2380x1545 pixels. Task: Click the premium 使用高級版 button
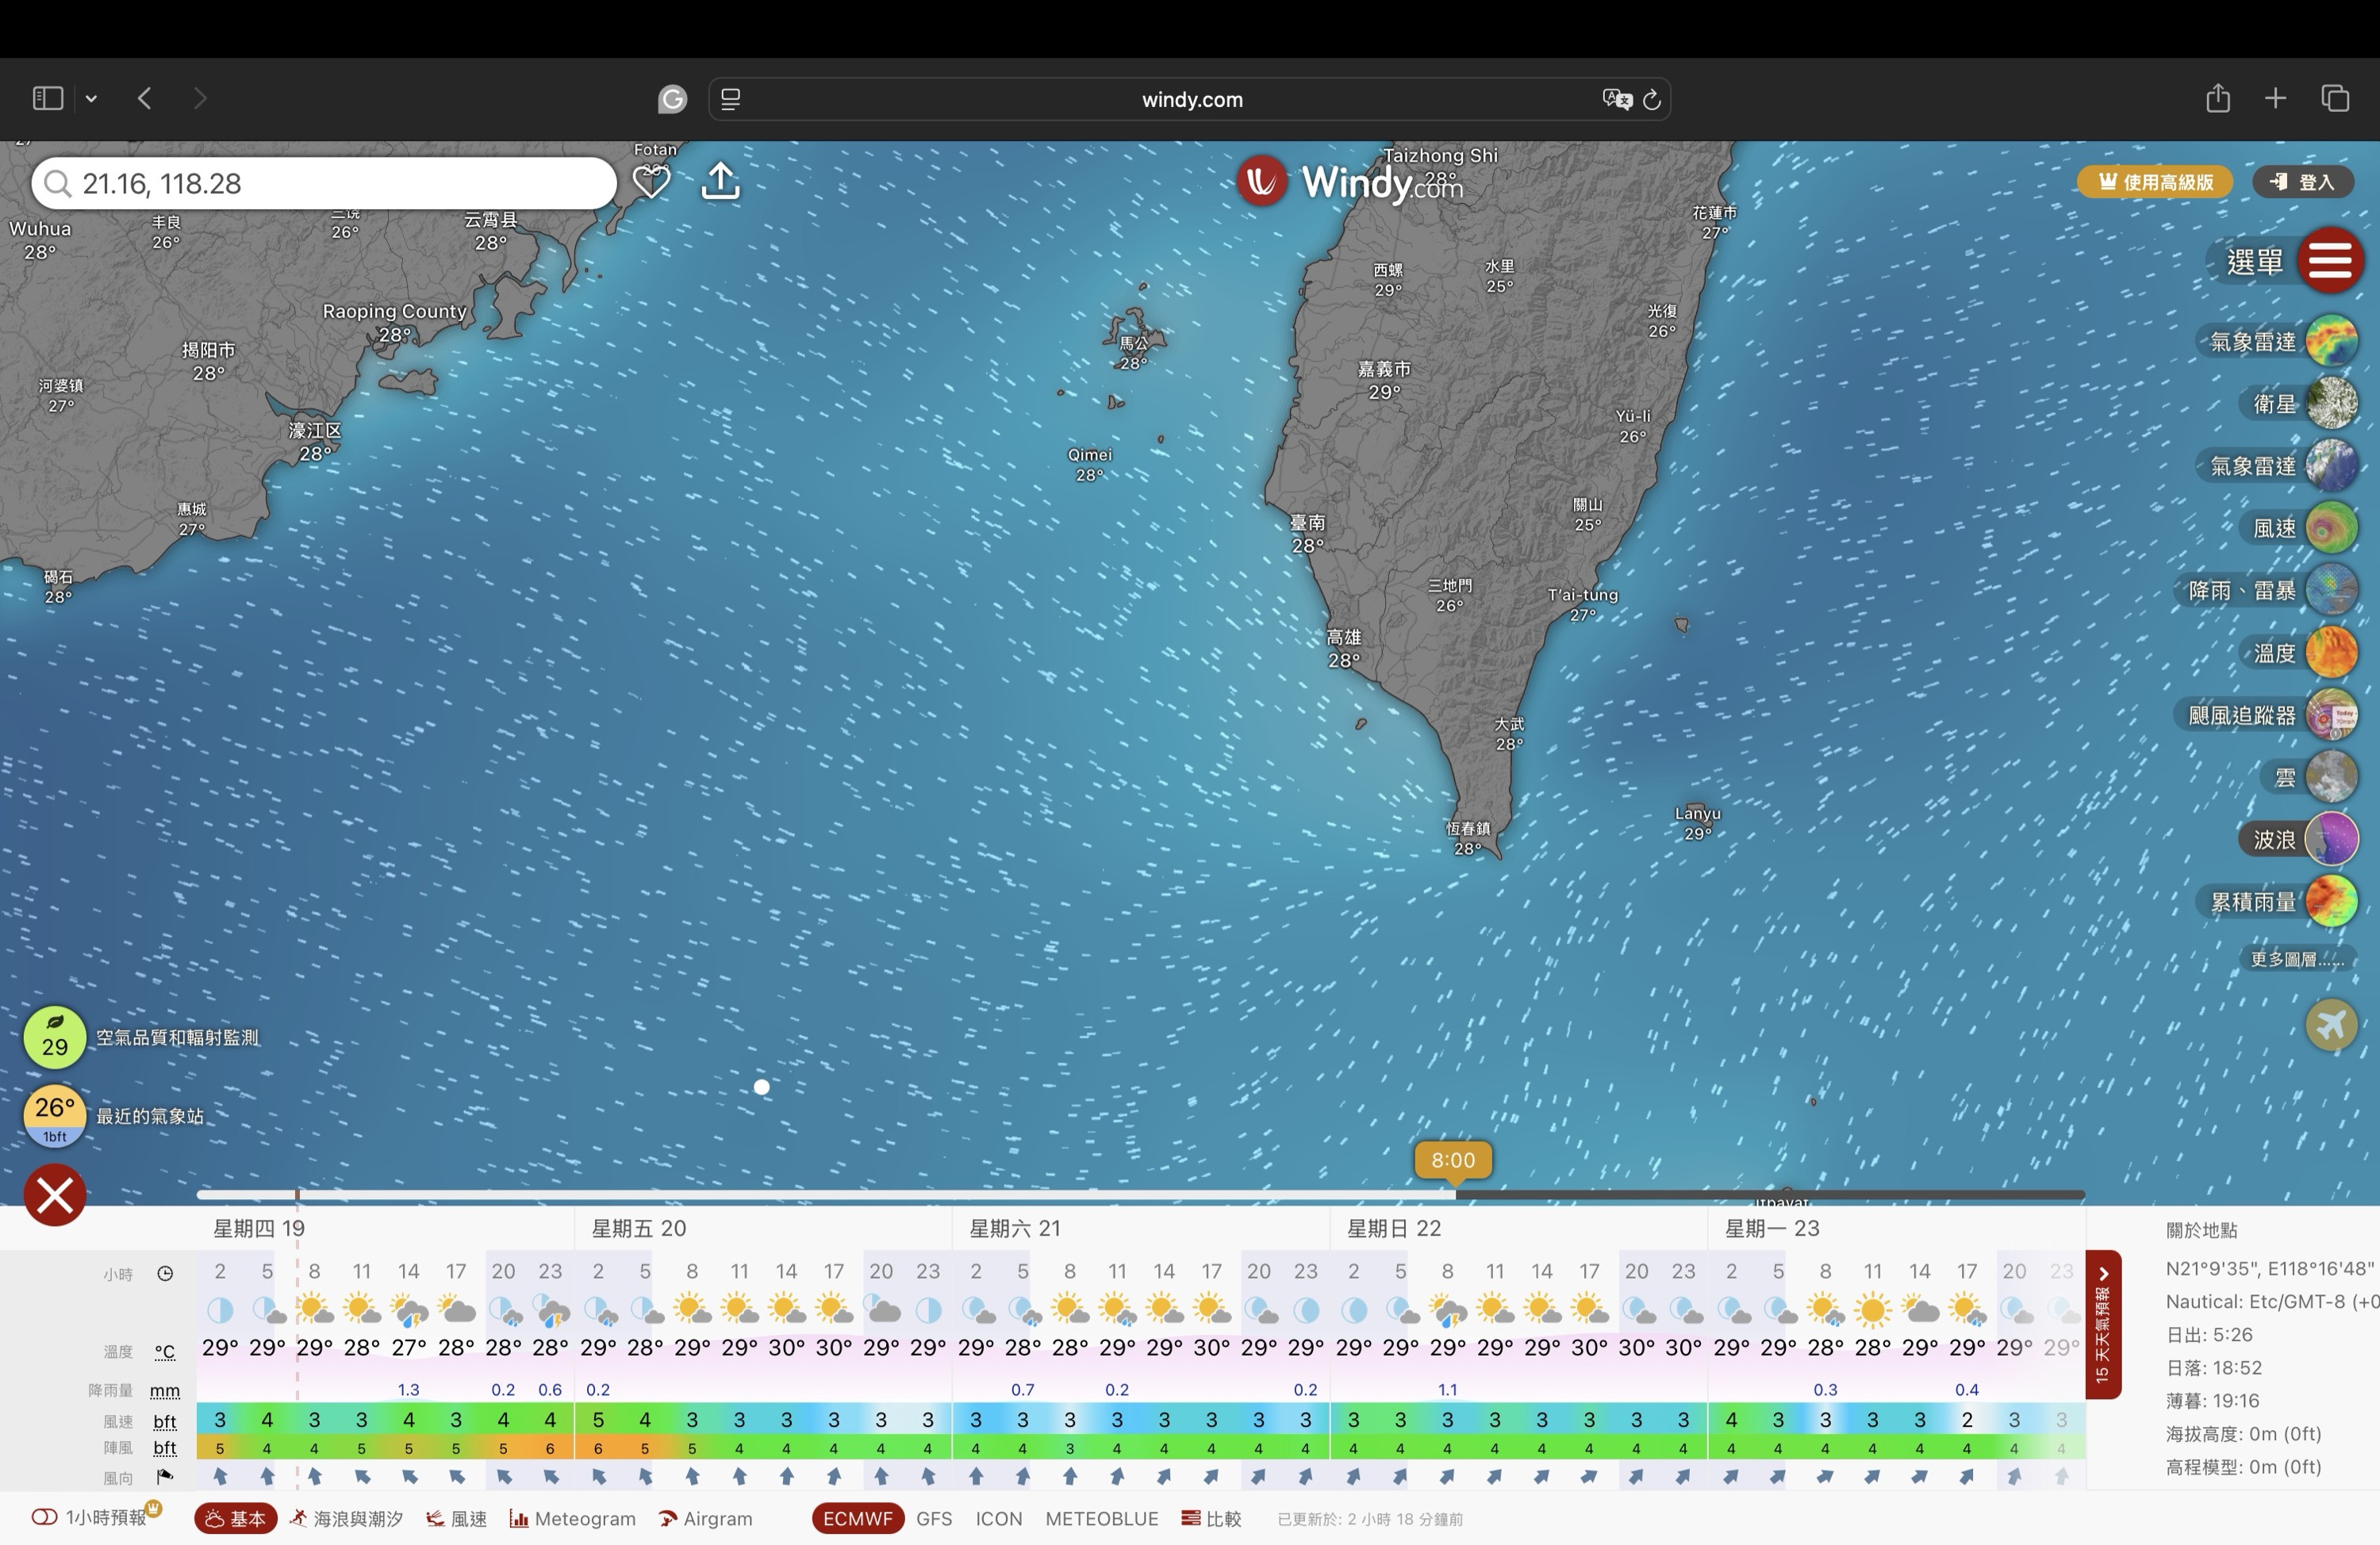[x=2155, y=182]
